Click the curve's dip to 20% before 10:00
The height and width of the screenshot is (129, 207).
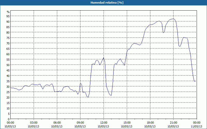(x=88, y=97)
